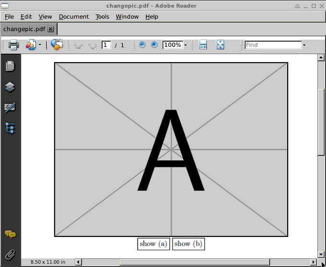
Task: Click the show (b) button
Action: click(188, 244)
